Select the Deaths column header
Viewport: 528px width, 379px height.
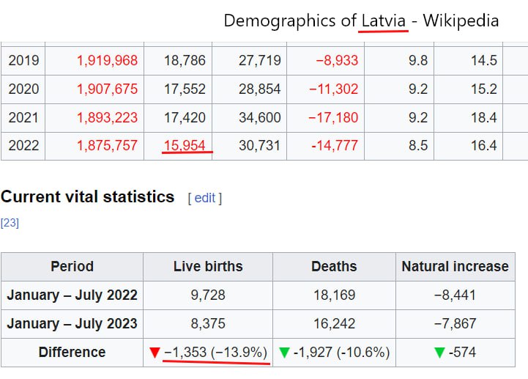click(x=334, y=266)
